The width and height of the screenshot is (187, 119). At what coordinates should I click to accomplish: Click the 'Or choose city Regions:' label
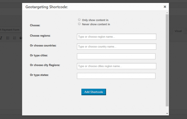(x=45, y=65)
